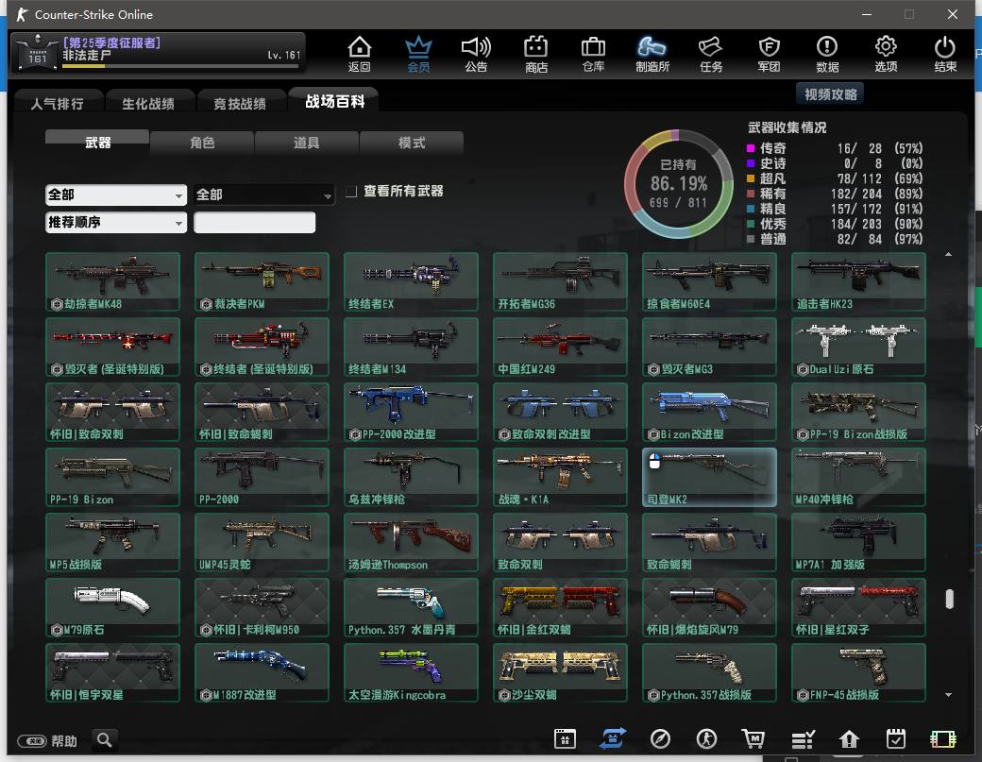Select the 汤姆逊Thompson weapon card
The image size is (982, 762).
pyautogui.click(x=411, y=542)
